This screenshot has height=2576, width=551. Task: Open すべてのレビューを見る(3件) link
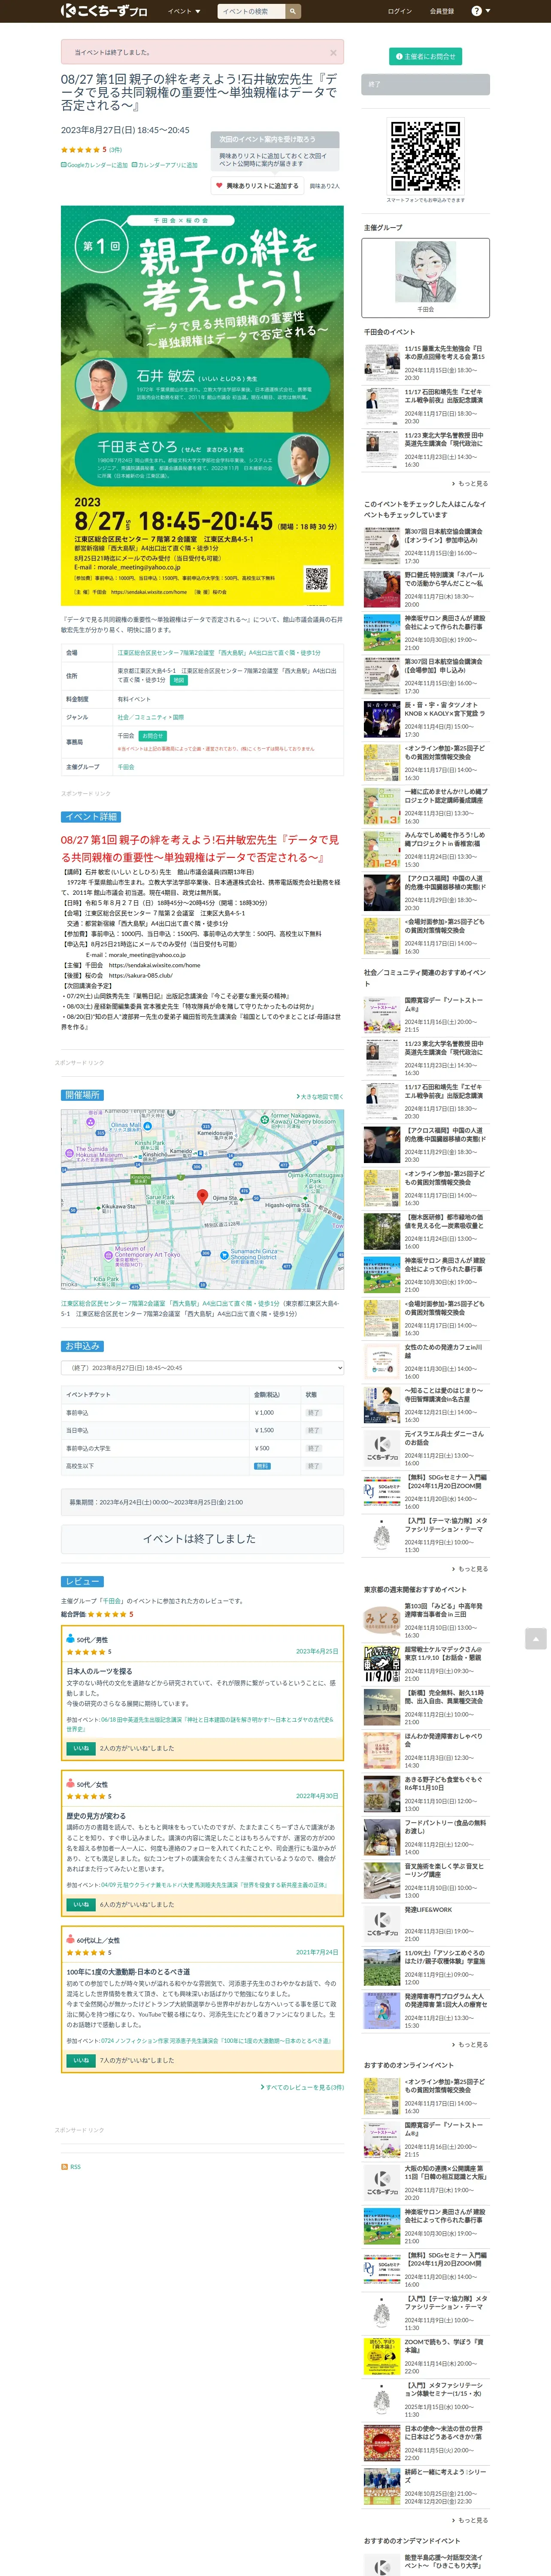coord(302,2087)
